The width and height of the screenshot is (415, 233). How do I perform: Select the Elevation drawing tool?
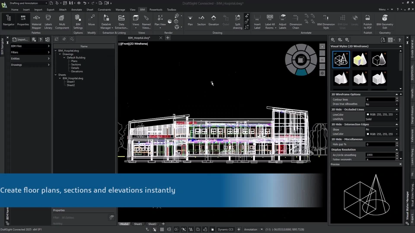214,20
